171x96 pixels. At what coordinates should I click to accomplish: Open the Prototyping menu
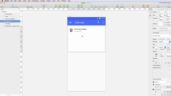[x=35, y=1]
